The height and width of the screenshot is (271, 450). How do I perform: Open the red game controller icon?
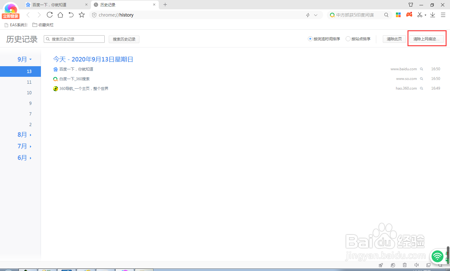tap(409, 15)
